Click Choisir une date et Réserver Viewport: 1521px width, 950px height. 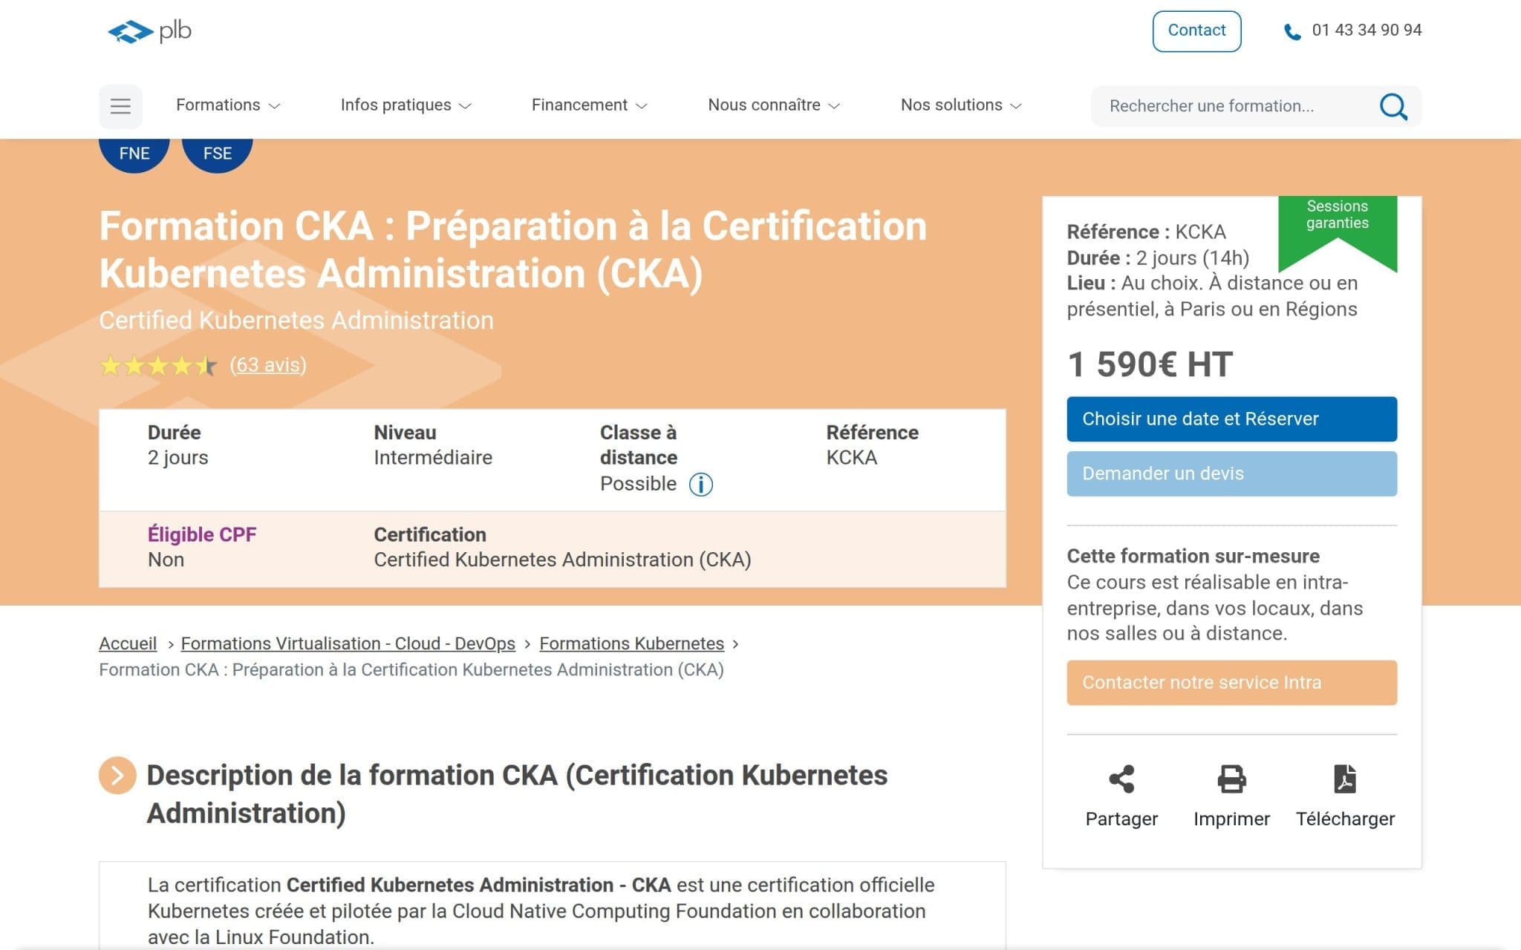[1231, 419]
